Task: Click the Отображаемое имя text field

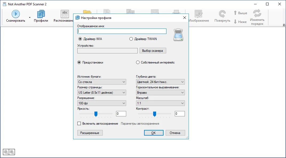Action: [x=122, y=31]
